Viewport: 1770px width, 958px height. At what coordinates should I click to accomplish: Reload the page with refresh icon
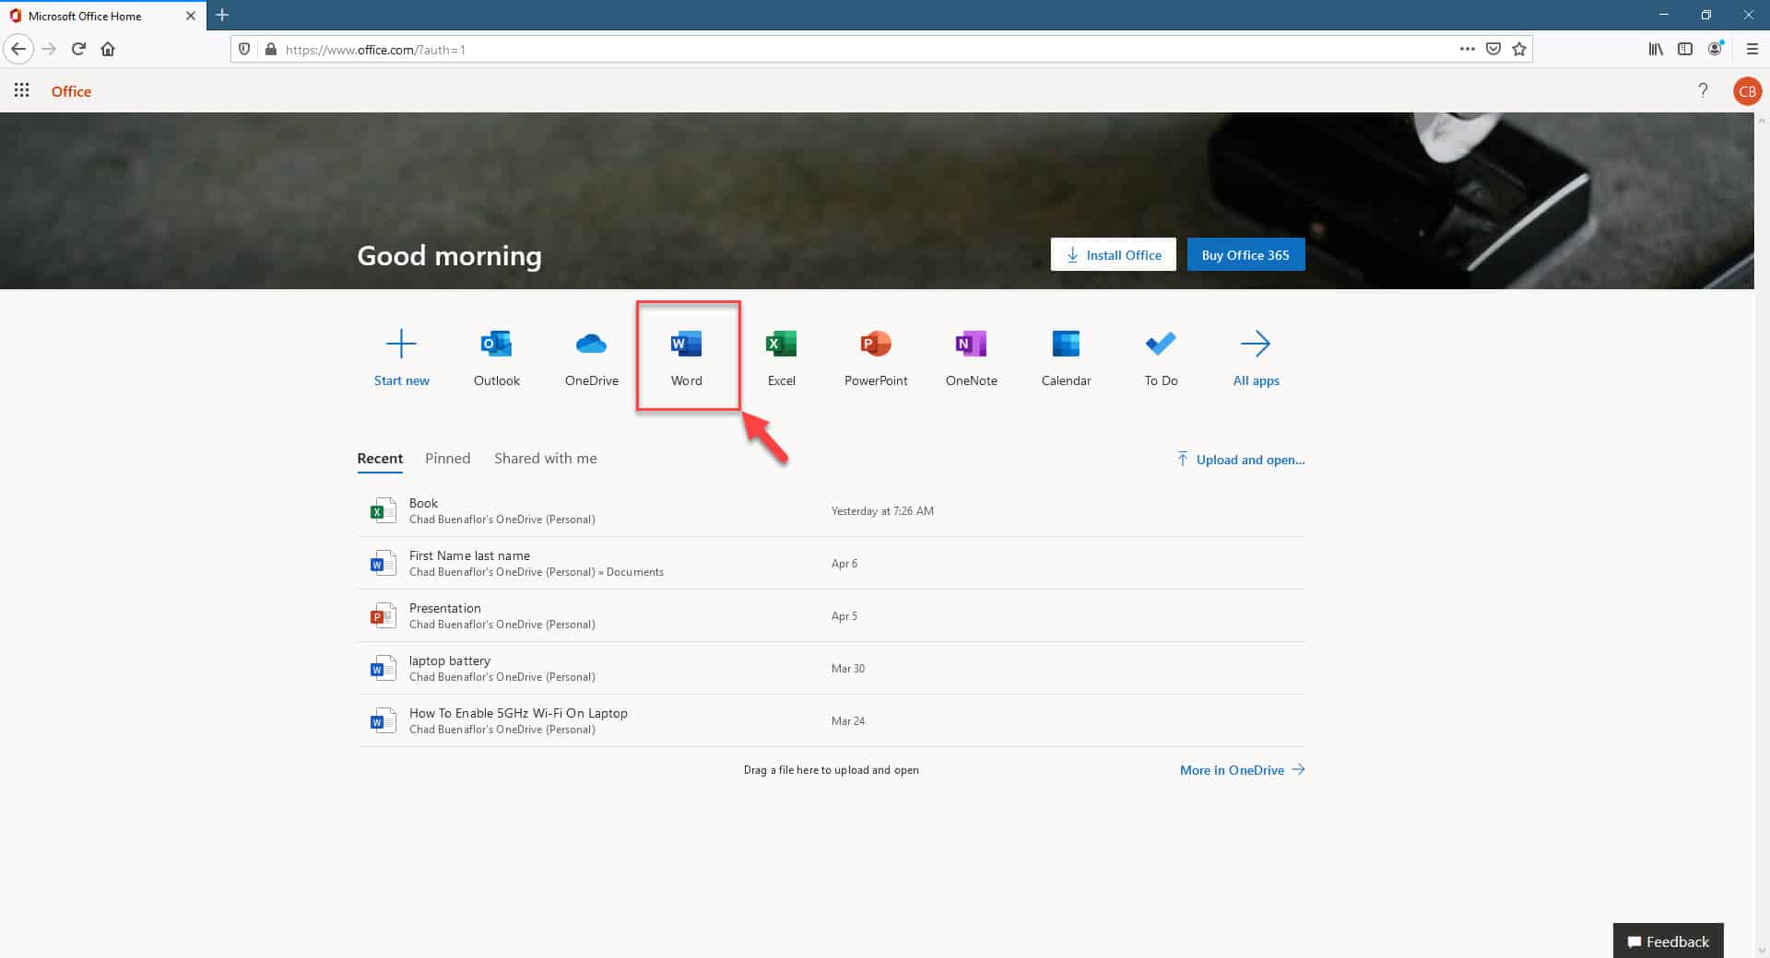78,49
